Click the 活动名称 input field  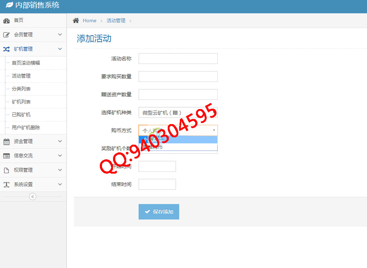tap(178, 59)
